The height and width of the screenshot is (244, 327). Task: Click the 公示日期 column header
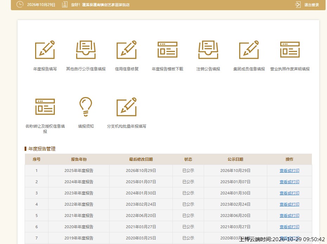tap(235, 159)
